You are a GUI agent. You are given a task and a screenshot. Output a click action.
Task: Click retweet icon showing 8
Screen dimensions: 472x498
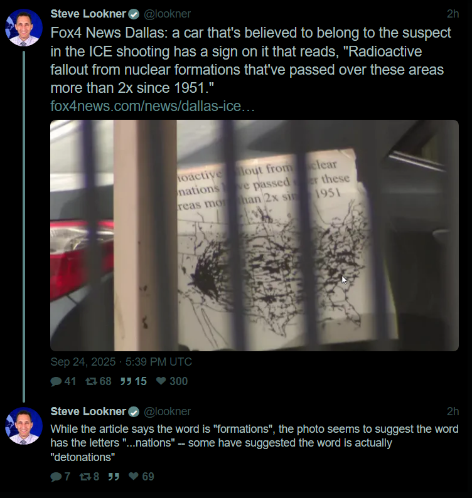point(85,477)
